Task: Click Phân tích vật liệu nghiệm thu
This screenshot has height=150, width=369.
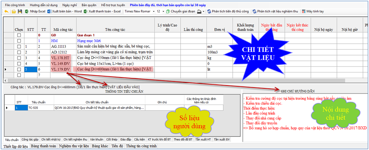Action: coord(275,11)
